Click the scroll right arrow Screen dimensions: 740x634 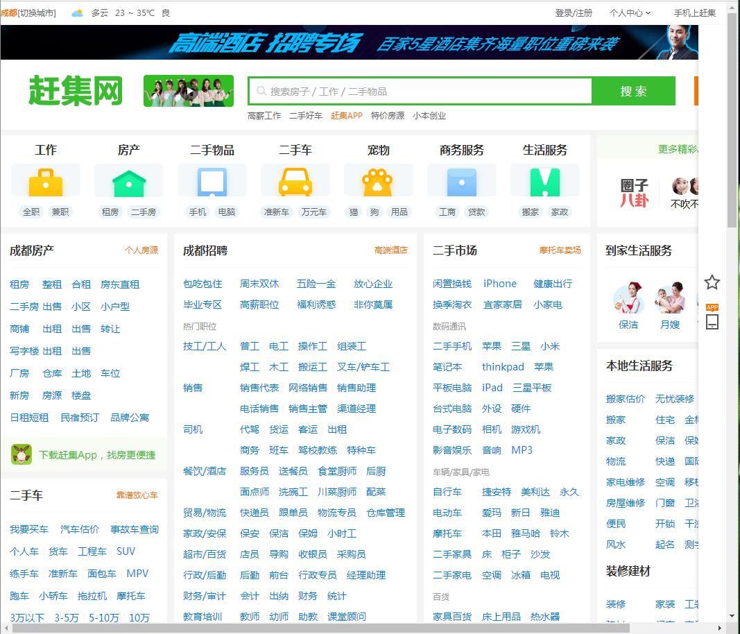[720, 628]
